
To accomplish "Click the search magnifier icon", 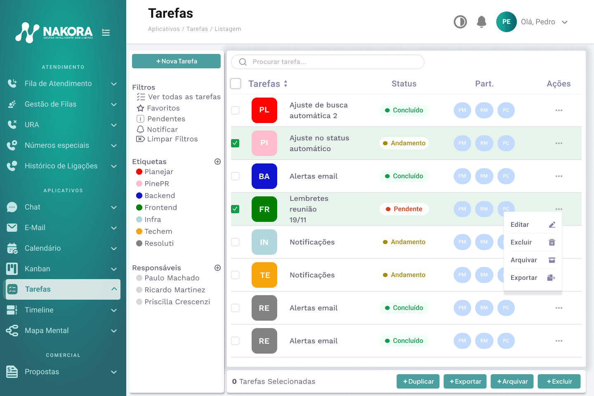I will tap(243, 62).
